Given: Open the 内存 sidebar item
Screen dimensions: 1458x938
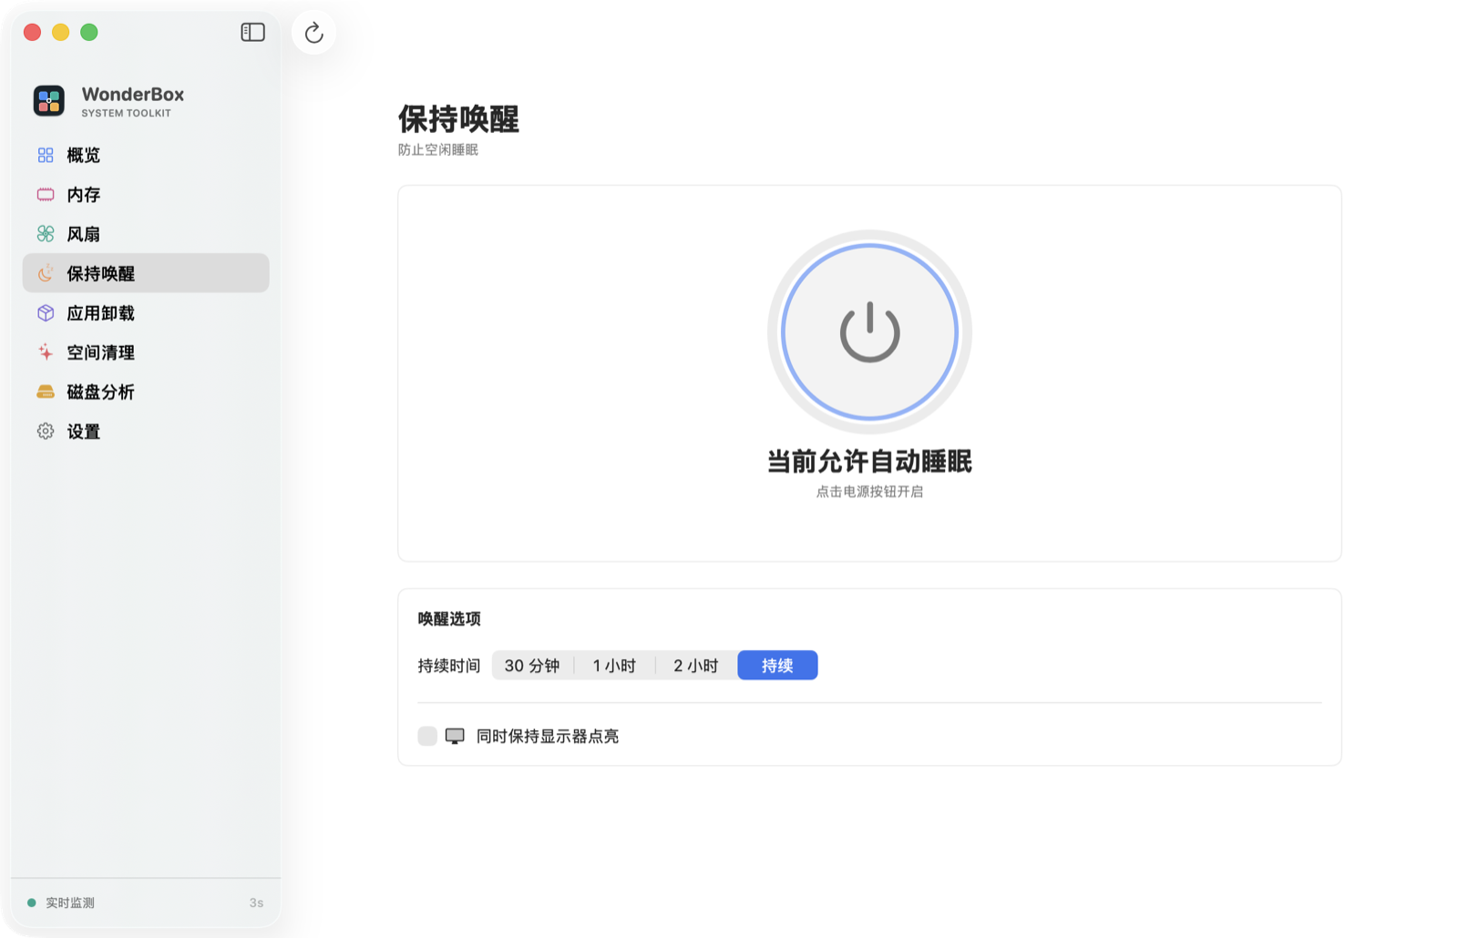Looking at the screenshot, I should (146, 194).
